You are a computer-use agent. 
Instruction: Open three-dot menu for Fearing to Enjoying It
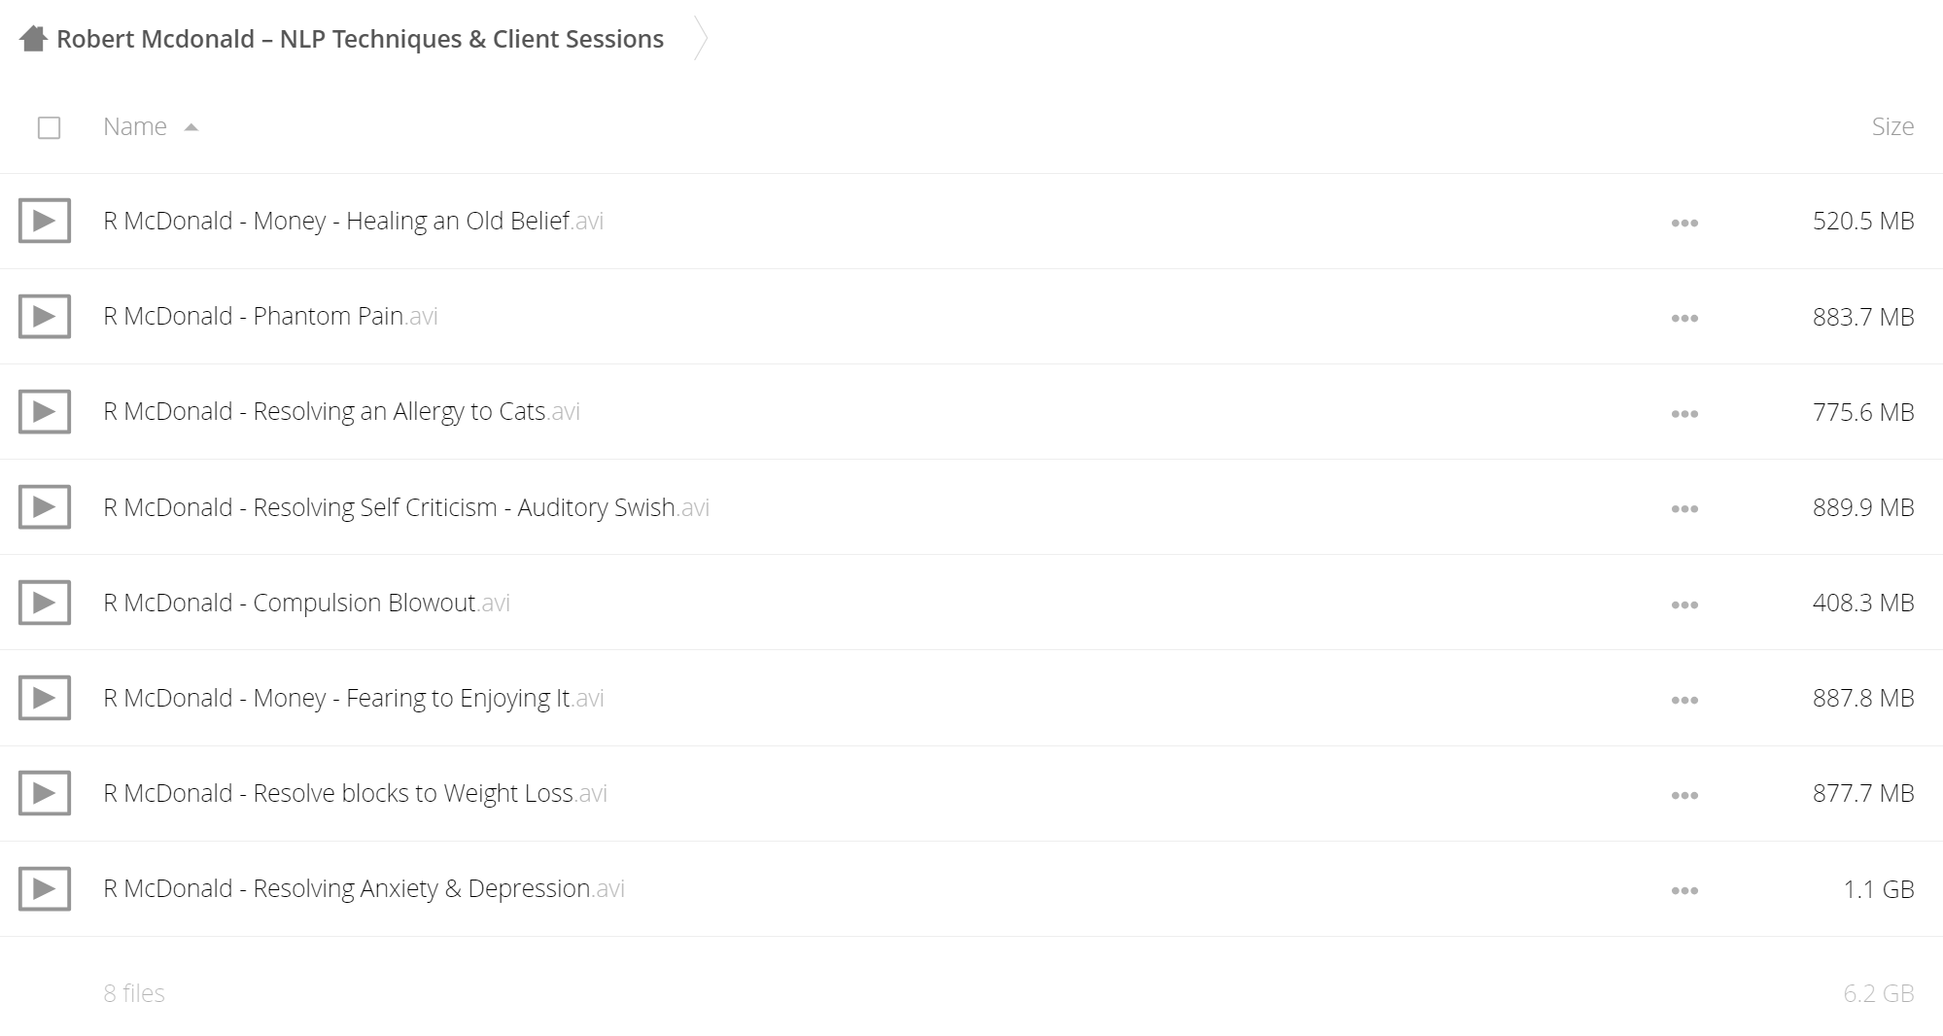[x=1684, y=700]
